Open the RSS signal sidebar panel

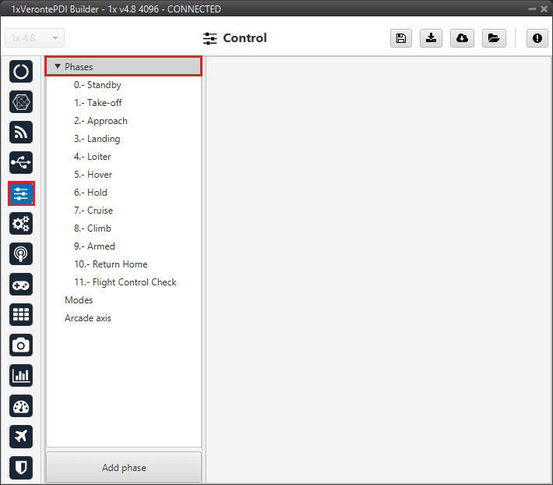click(21, 133)
